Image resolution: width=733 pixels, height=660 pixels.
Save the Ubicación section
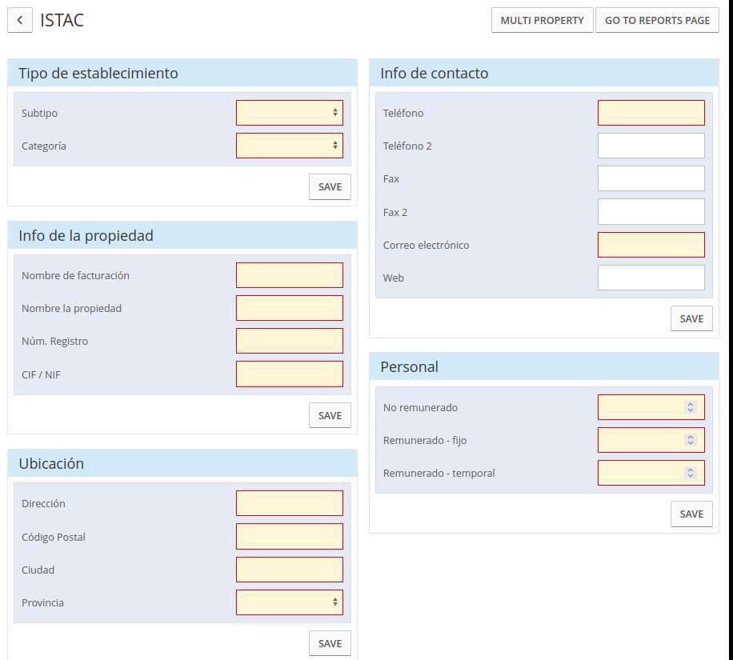click(330, 643)
